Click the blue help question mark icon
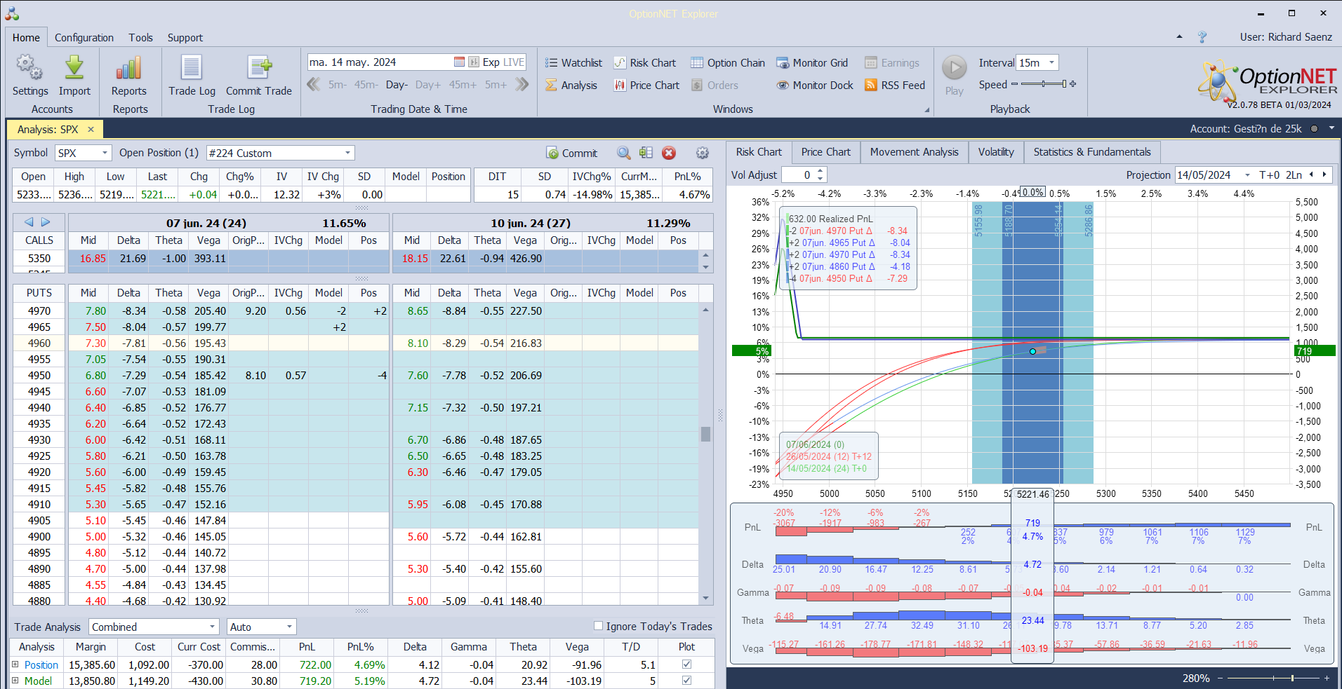 (1202, 37)
